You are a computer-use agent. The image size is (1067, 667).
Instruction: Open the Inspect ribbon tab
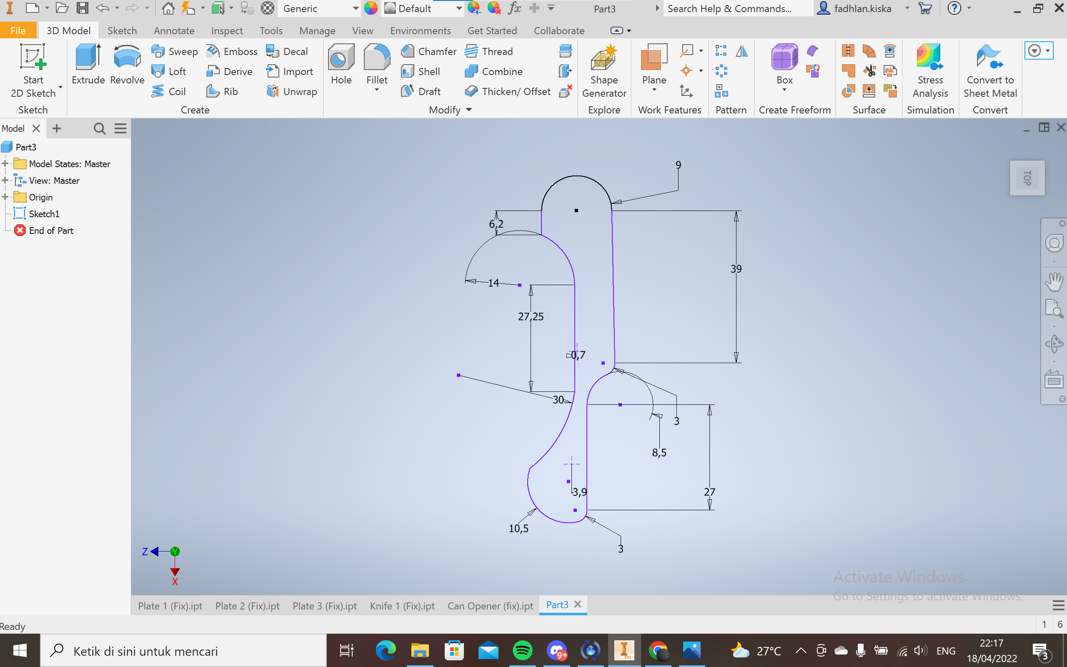pyautogui.click(x=227, y=30)
